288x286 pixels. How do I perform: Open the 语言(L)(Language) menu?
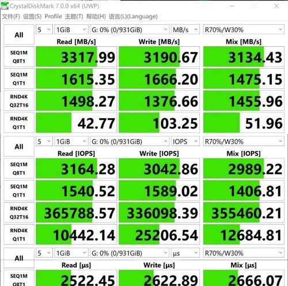point(133,17)
